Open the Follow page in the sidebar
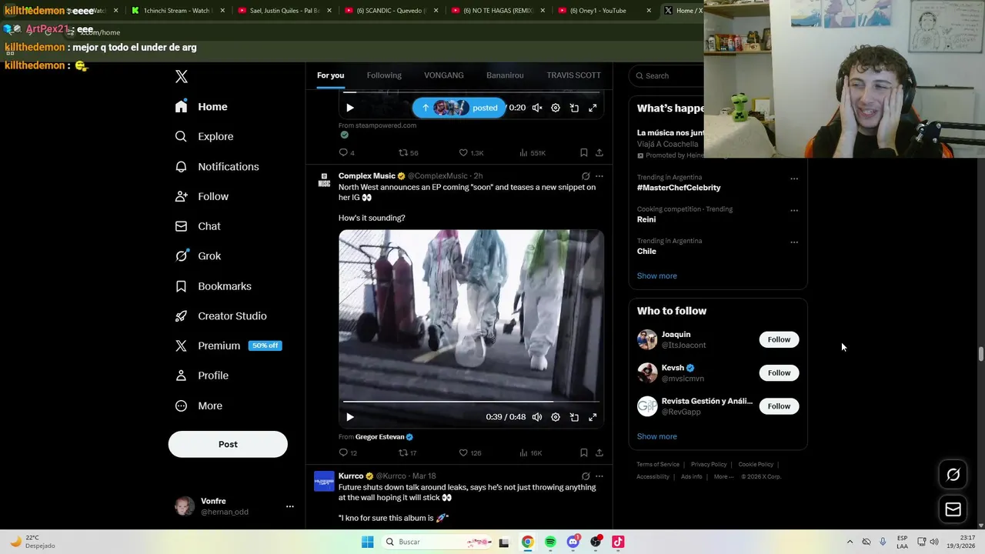Image resolution: width=985 pixels, height=554 pixels. 202,196
